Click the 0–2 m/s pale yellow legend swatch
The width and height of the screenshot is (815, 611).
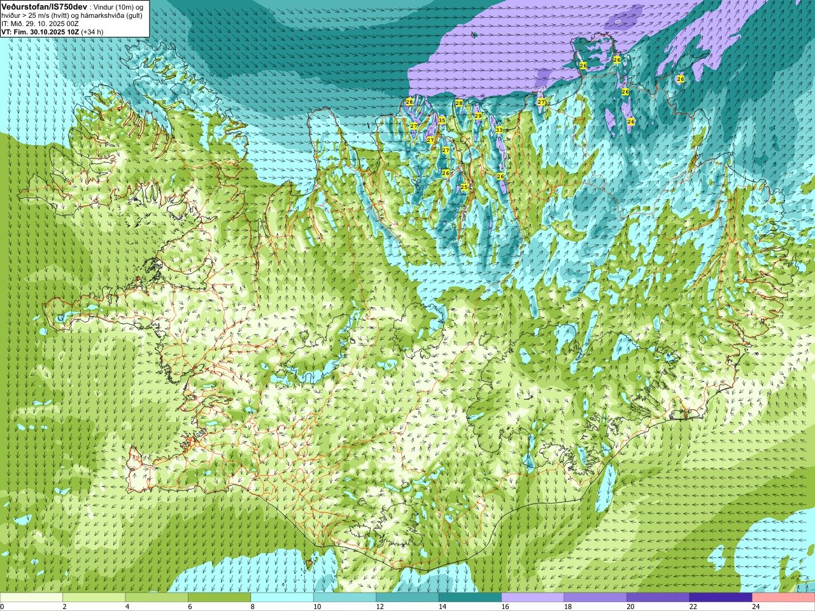coord(31,598)
